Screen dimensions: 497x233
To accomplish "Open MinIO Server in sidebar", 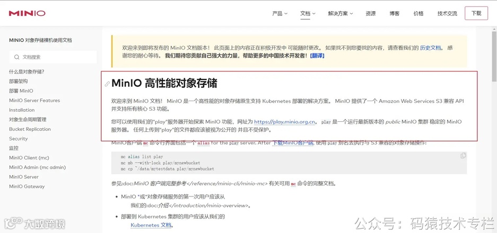I will 24,177.
